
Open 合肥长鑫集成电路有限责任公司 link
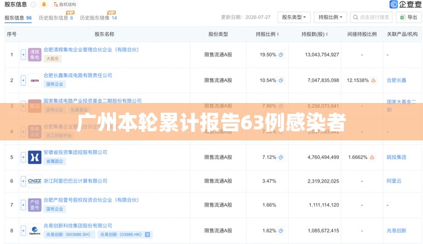(78, 75)
